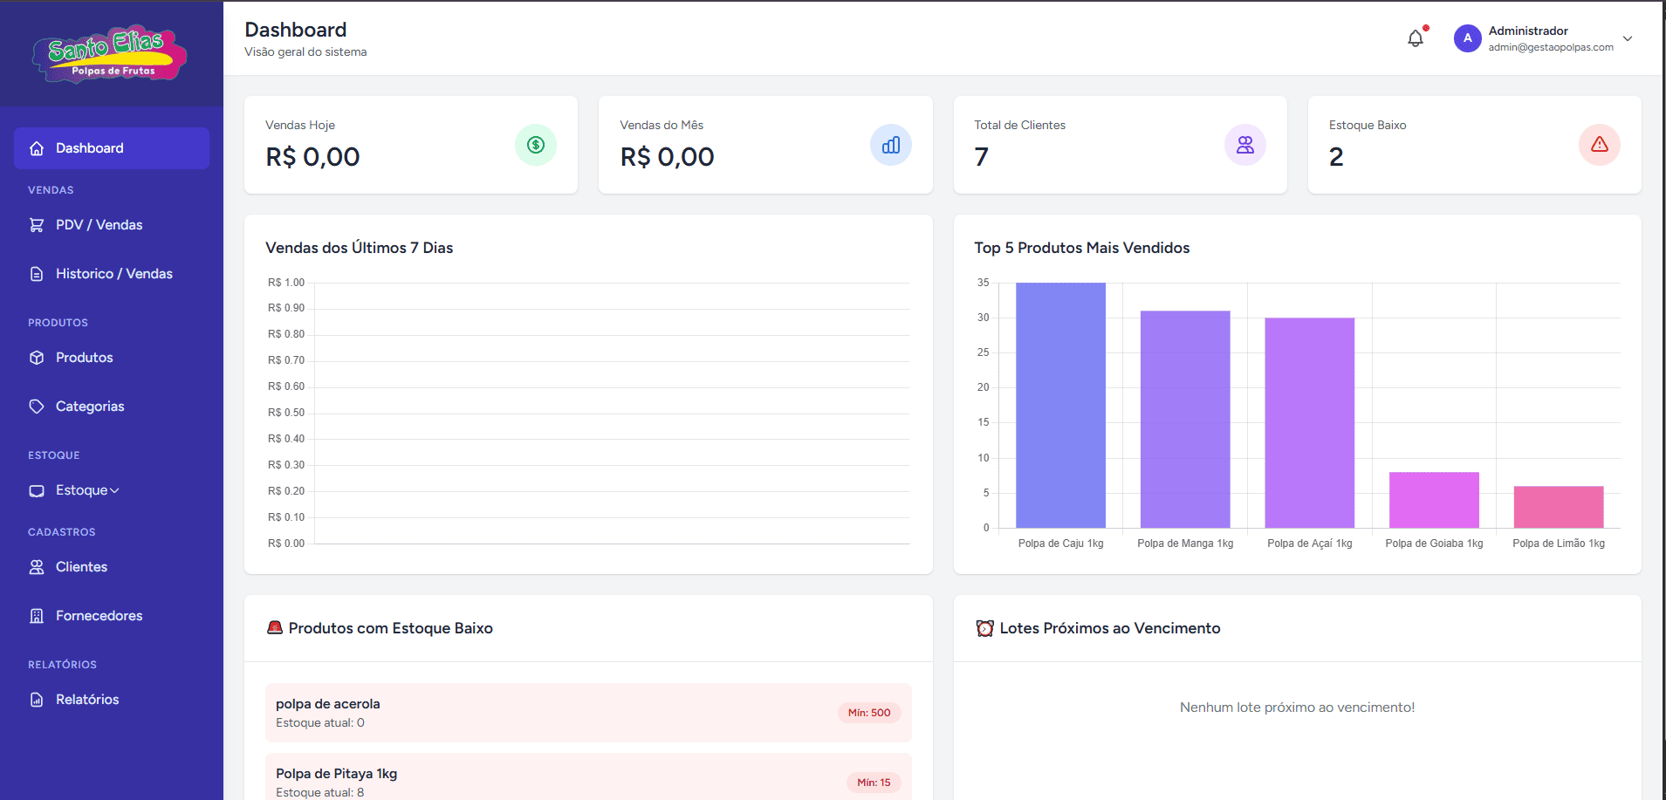Click the users icon in Total de Clientes
The height and width of the screenshot is (800, 1666).
(1244, 145)
